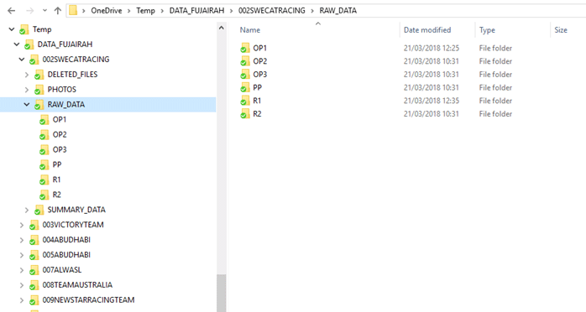Viewport: 586px width, 312px height.
Task: Expand the 007ALWASL tree node
Action: point(22,270)
